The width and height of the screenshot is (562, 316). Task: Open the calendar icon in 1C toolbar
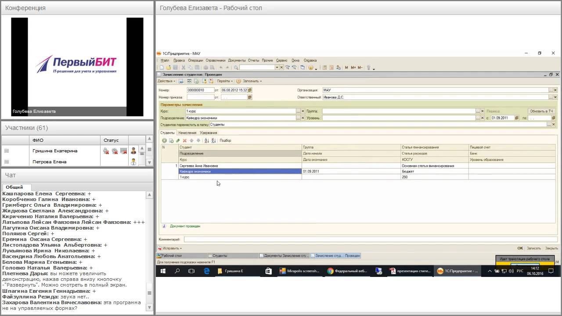(x=331, y=68)
